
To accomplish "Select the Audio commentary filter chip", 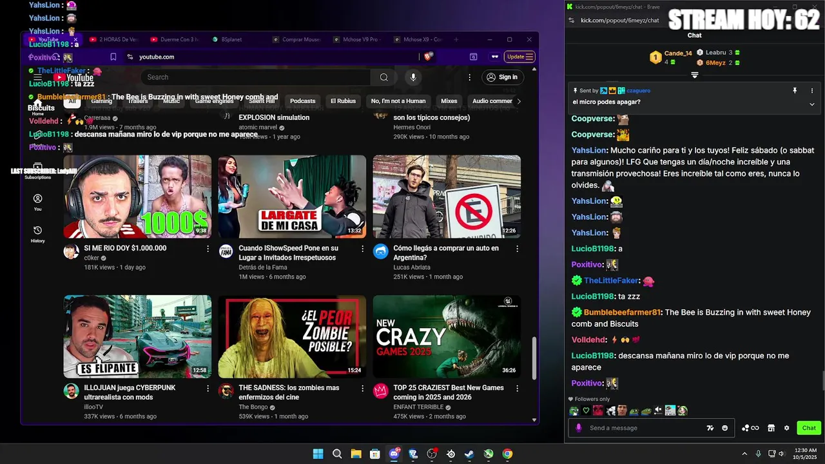I will point(492,101).
